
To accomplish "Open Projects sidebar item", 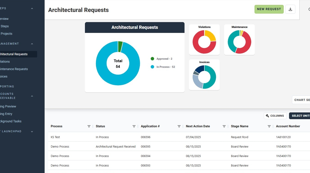I will coord(6,34).
